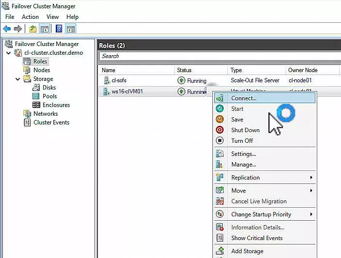This screenshot has height=258, width=341.
Task: Click the Turn Off stop icon
Action: pos(220,140)
